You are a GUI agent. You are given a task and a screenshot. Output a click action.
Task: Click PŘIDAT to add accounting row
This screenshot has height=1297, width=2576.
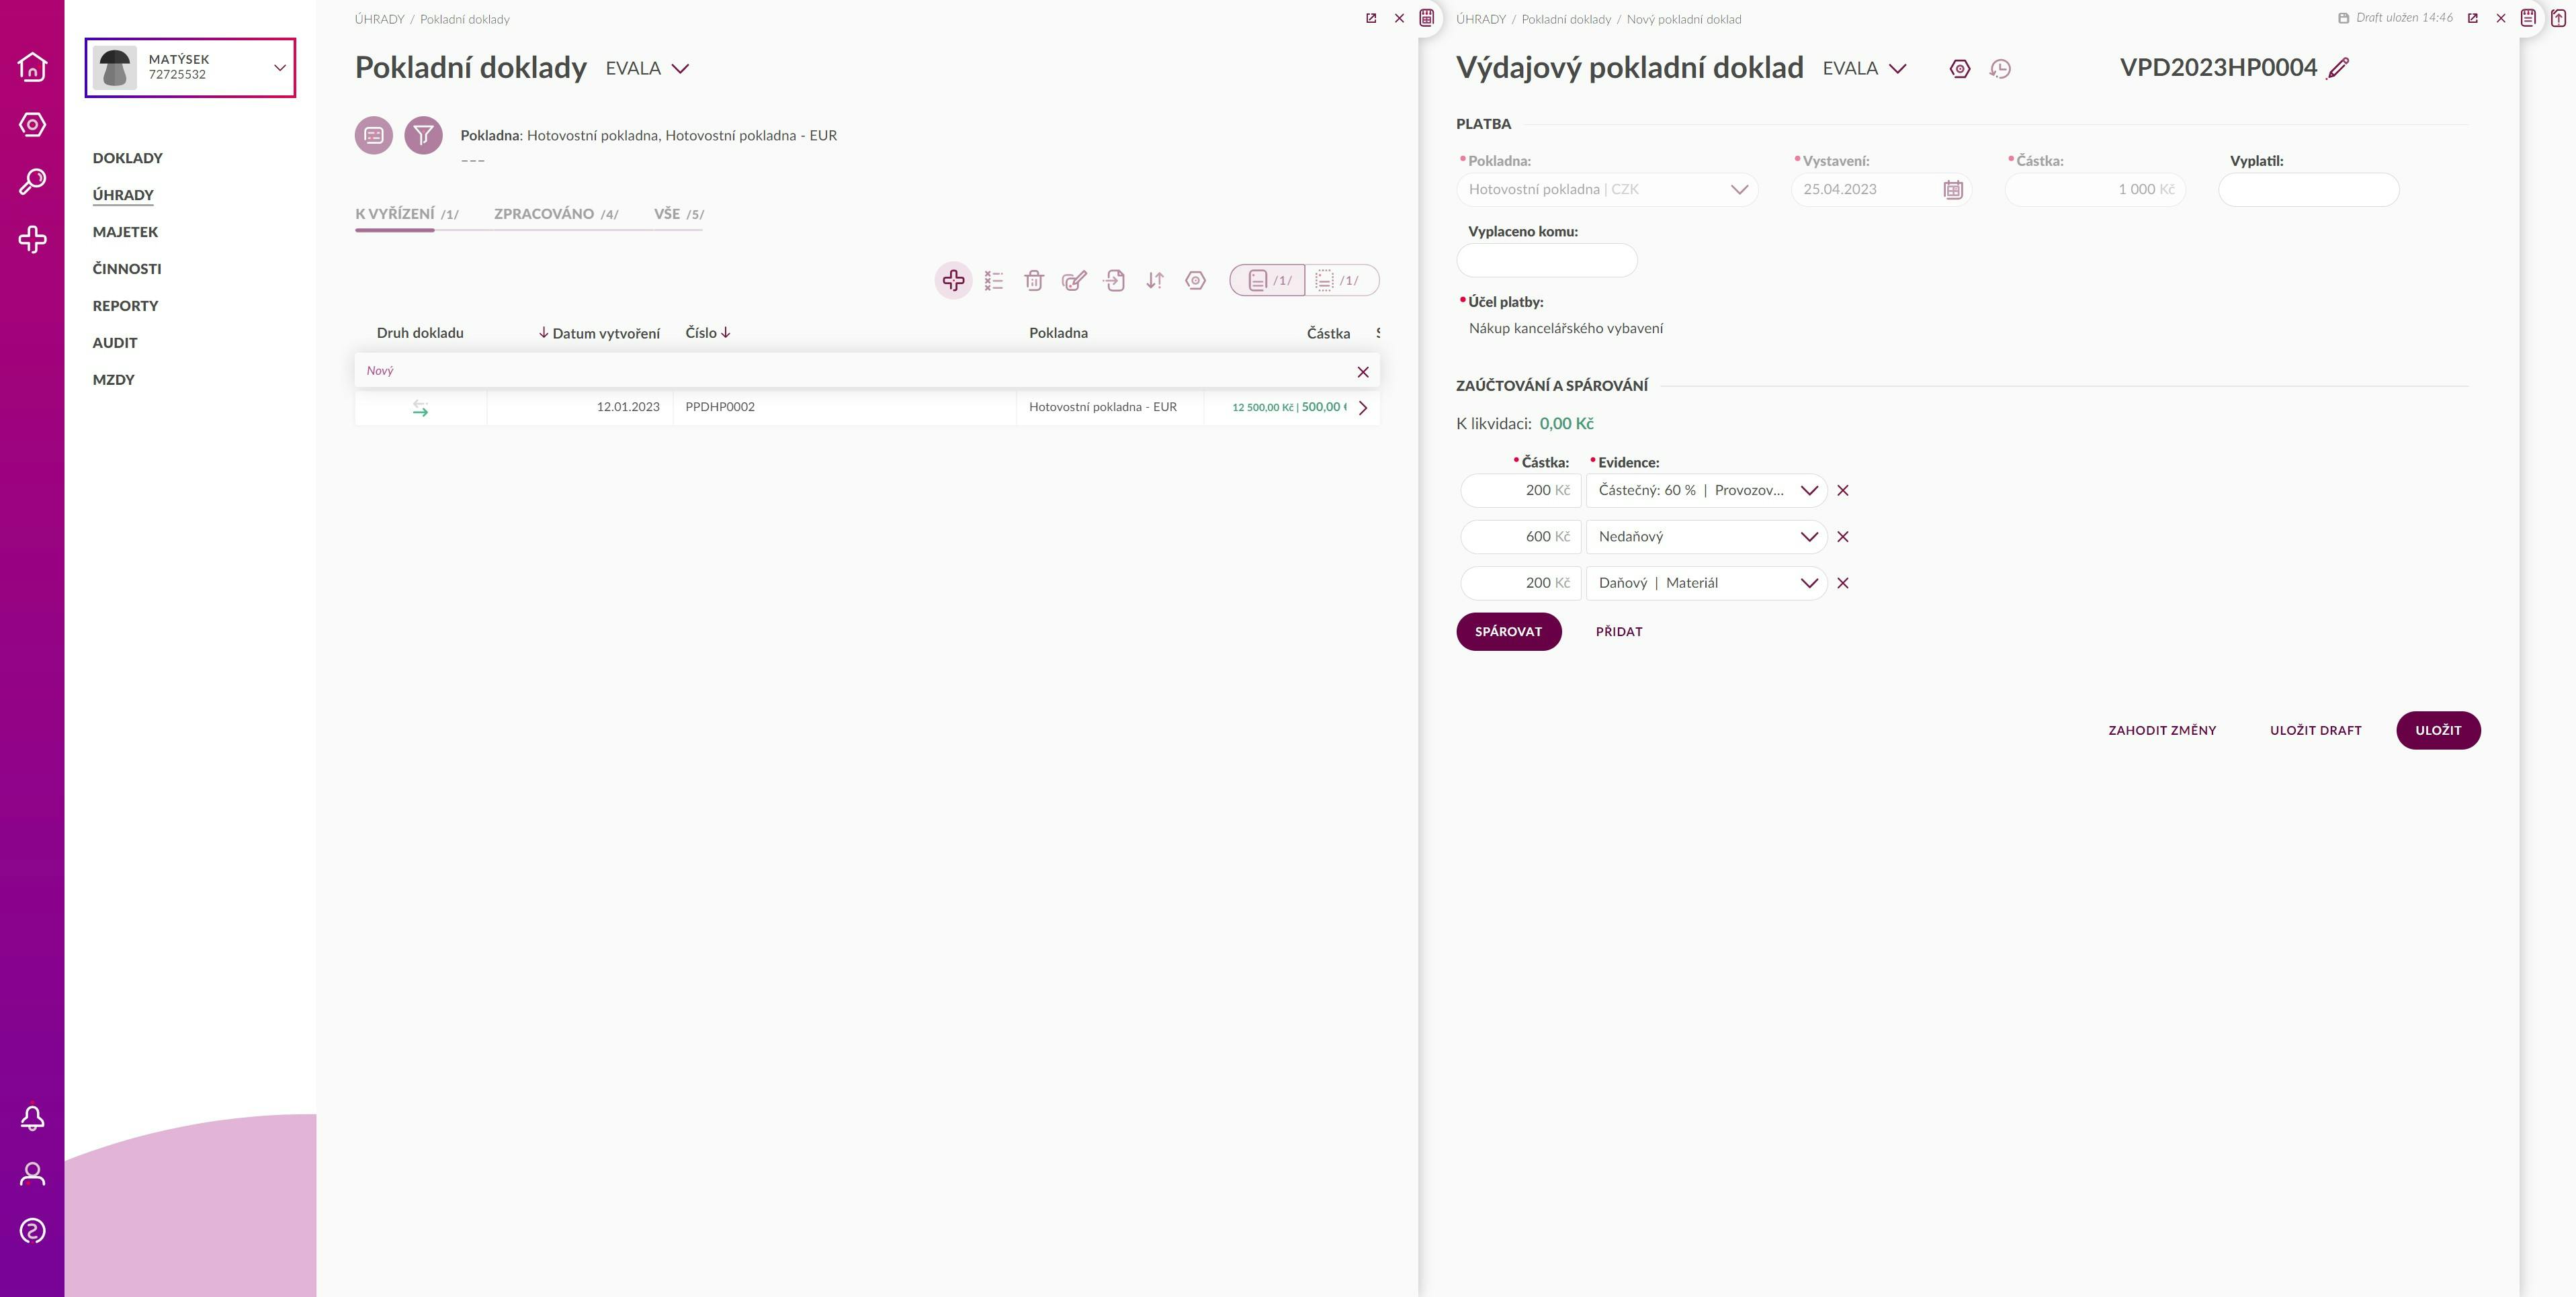pyautogui.click(x=1618, y=632)
